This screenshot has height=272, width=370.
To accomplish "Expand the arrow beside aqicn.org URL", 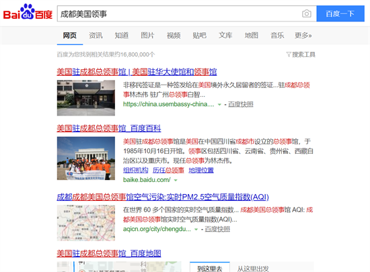I will [x=196, y=230].
